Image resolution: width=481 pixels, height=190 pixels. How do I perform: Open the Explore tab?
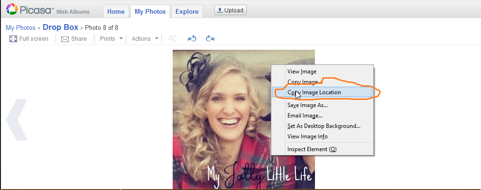tap(187, 12)
